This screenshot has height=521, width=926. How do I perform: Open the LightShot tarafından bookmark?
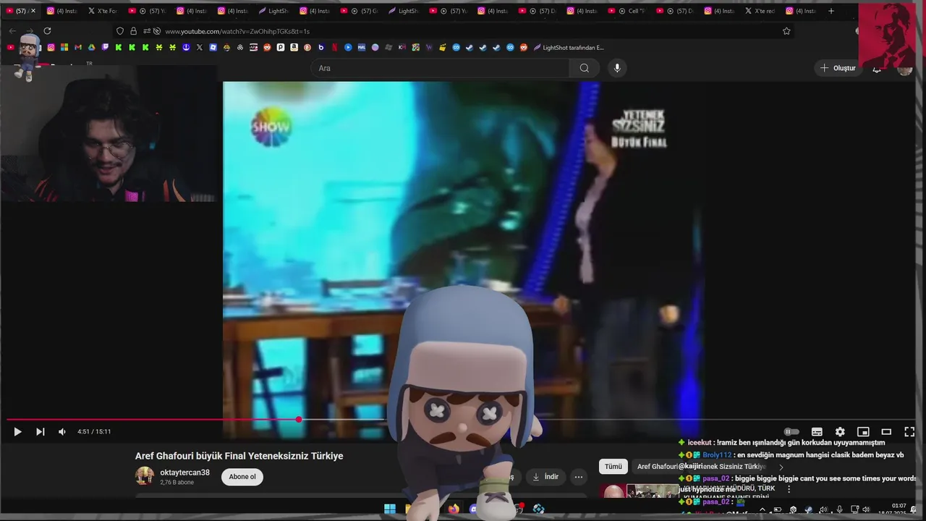pos(568,48)
